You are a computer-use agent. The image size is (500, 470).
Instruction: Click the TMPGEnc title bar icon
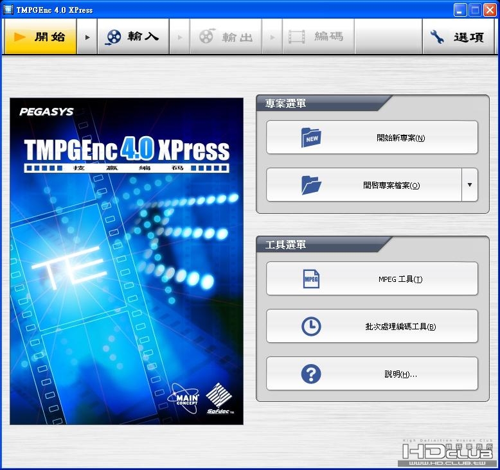click(x=8, y=10)
